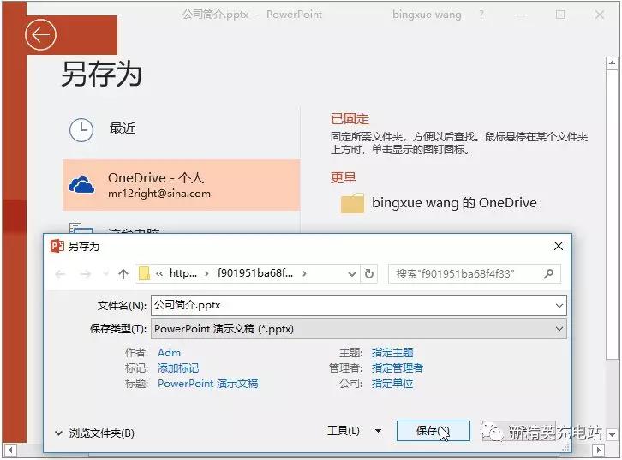Close the 另存为 dialog window
The height and width of the screenshot is (460, 622).
tap(558, 246)
